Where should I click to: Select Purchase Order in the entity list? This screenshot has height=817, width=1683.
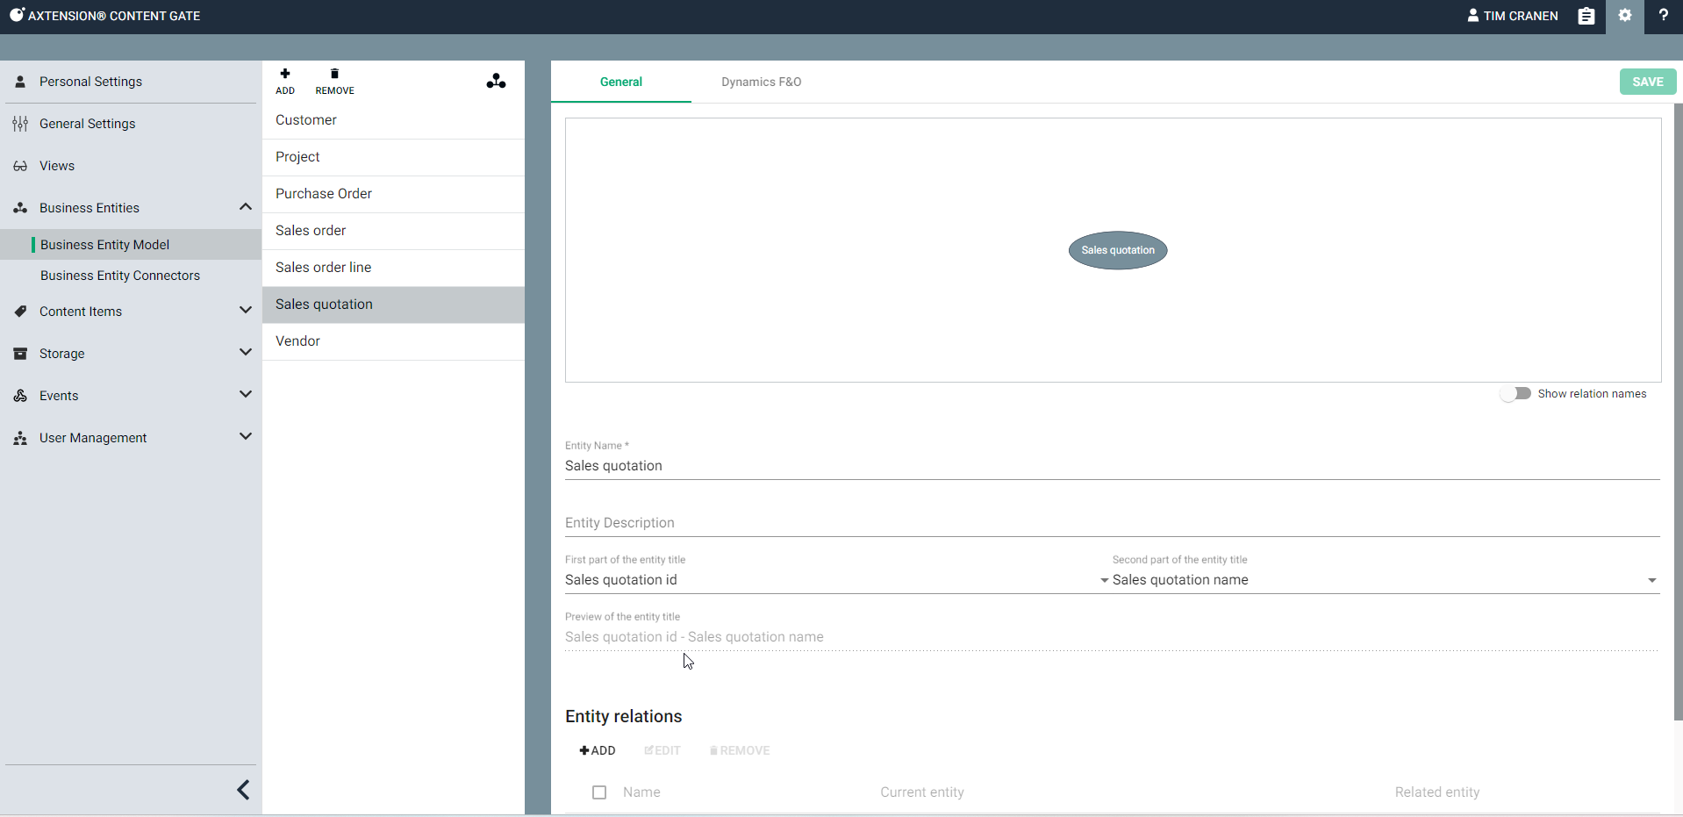(324, 194)
